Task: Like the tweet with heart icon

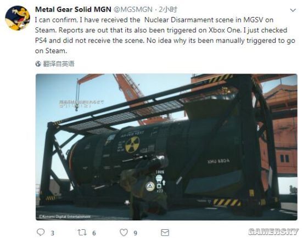Action: pos(124,233)
